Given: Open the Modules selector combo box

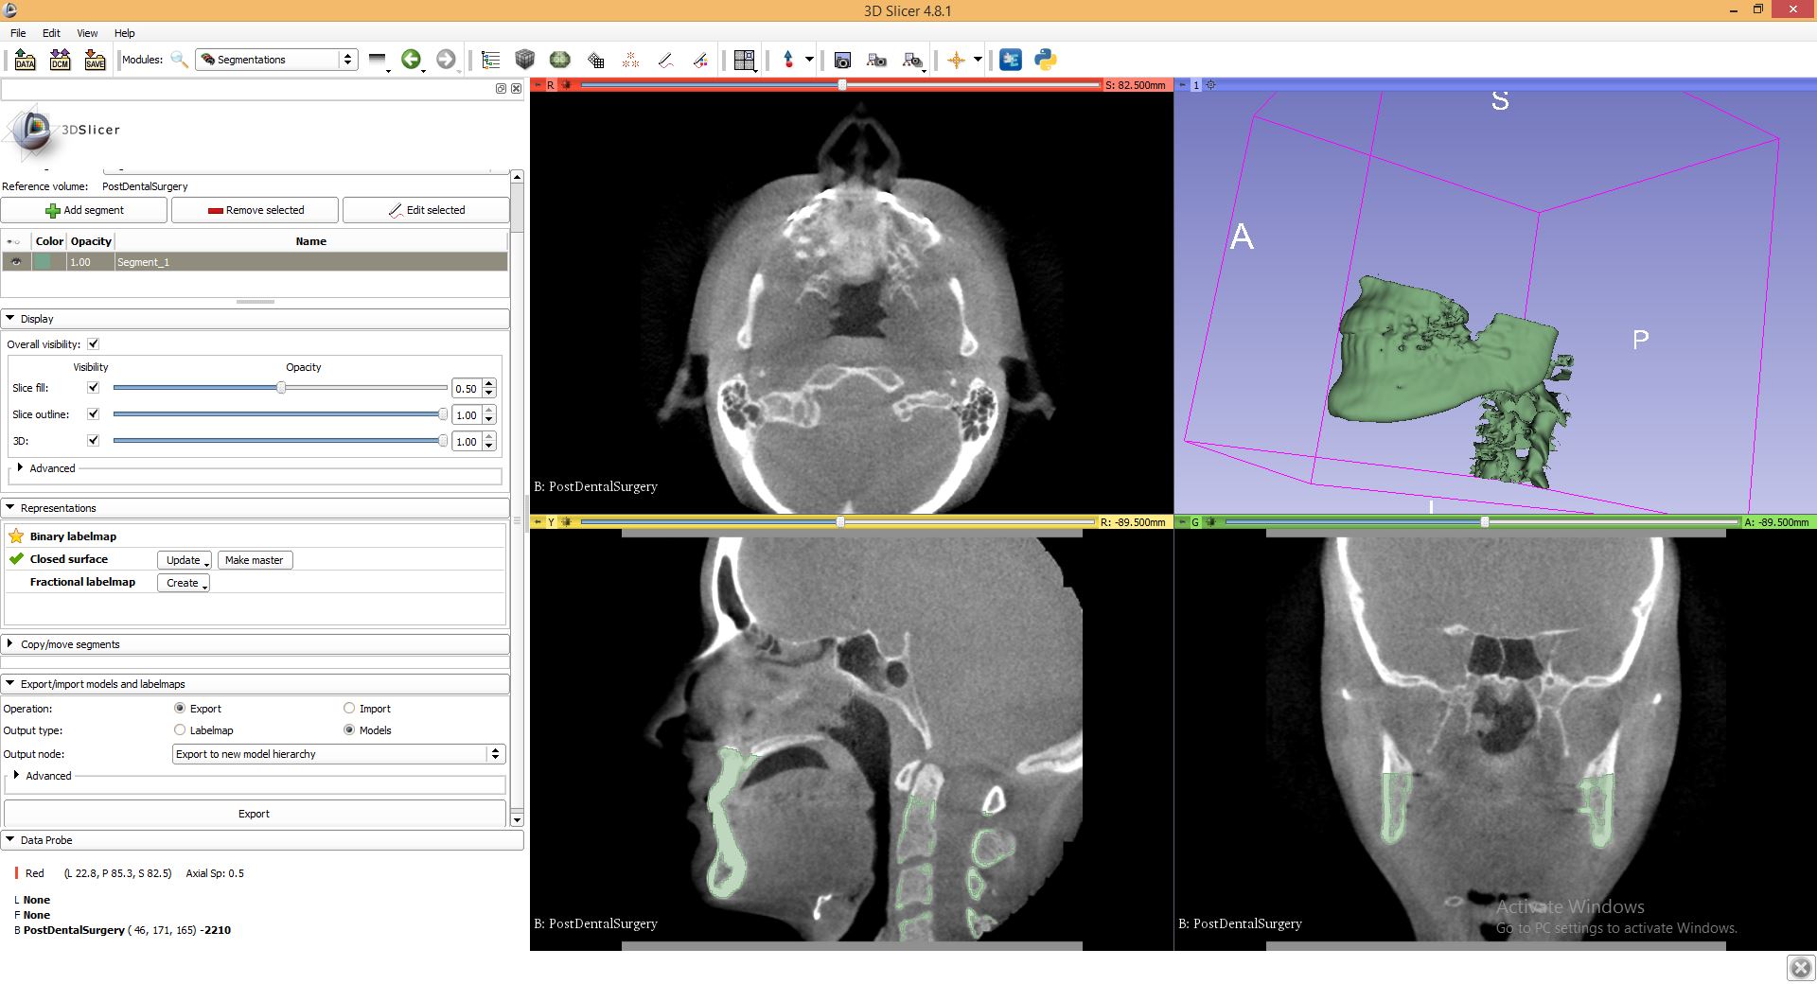Looking at the screenshot, I should click(276, 60).
